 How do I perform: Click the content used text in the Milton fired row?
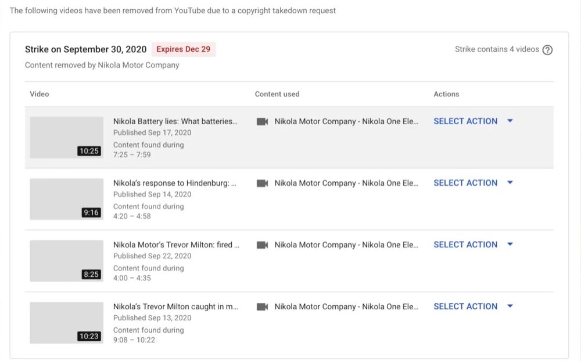[346, 245]
